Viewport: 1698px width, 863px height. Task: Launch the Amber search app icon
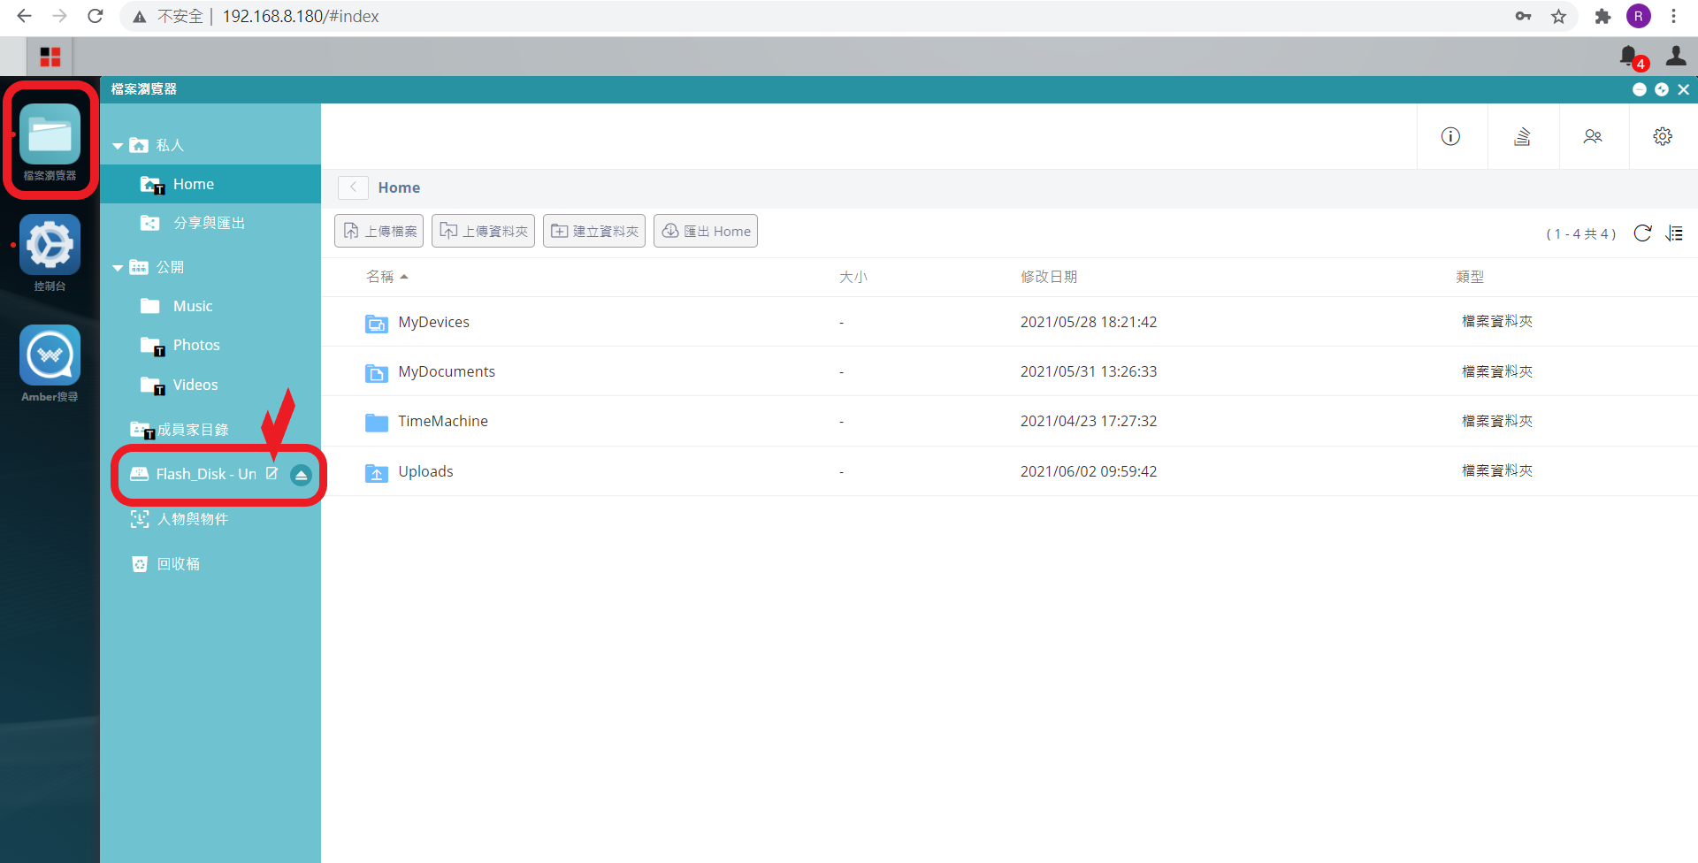(x=50, y=355)
